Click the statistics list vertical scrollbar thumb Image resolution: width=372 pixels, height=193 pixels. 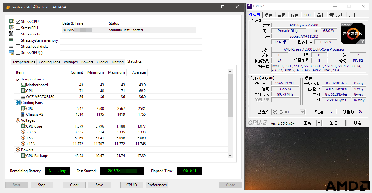[x=230, y=95]
